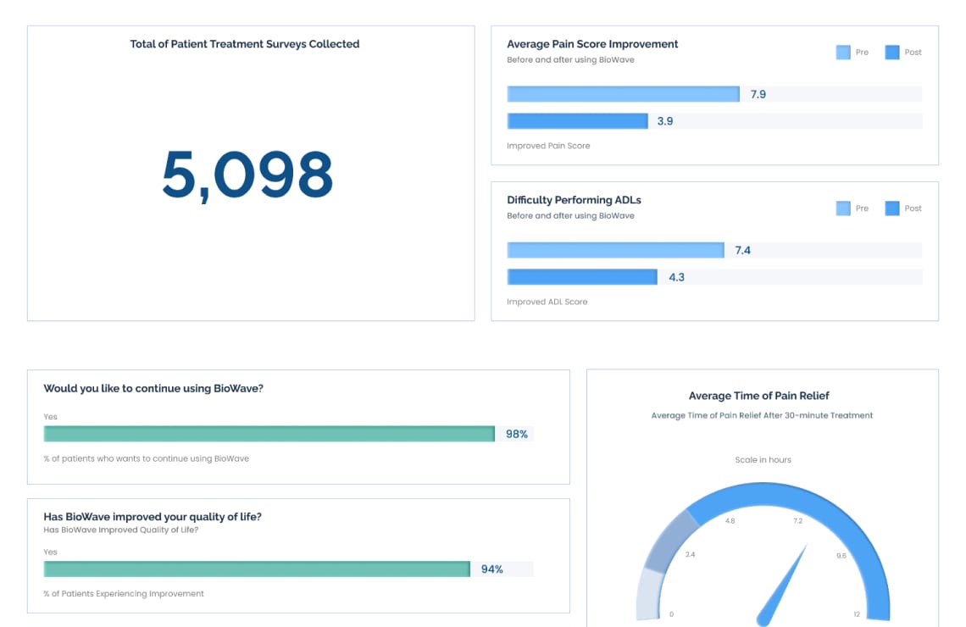Click the 3.9 post pain score bar
The image size is (966, 627).
577,121
